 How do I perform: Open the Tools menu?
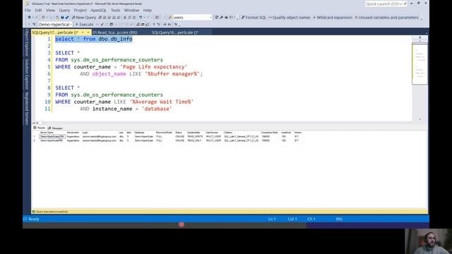[x=115, y=10]
